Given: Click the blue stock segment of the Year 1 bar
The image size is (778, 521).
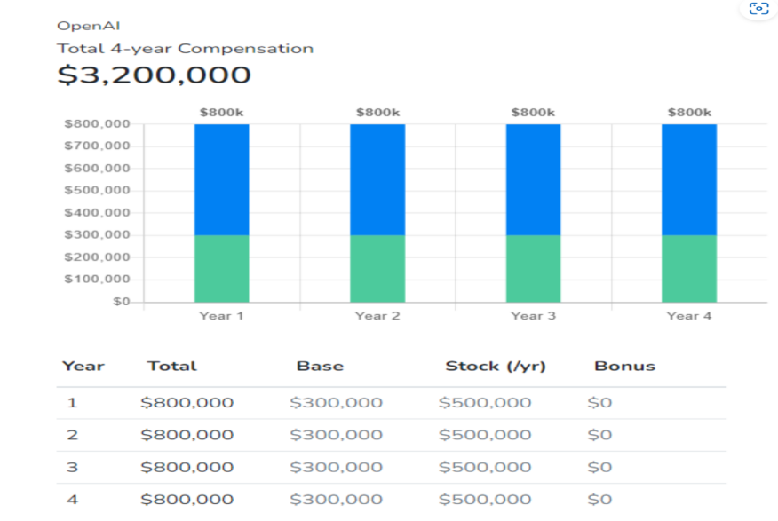Looking at the screenshot, I should [222, 179].
